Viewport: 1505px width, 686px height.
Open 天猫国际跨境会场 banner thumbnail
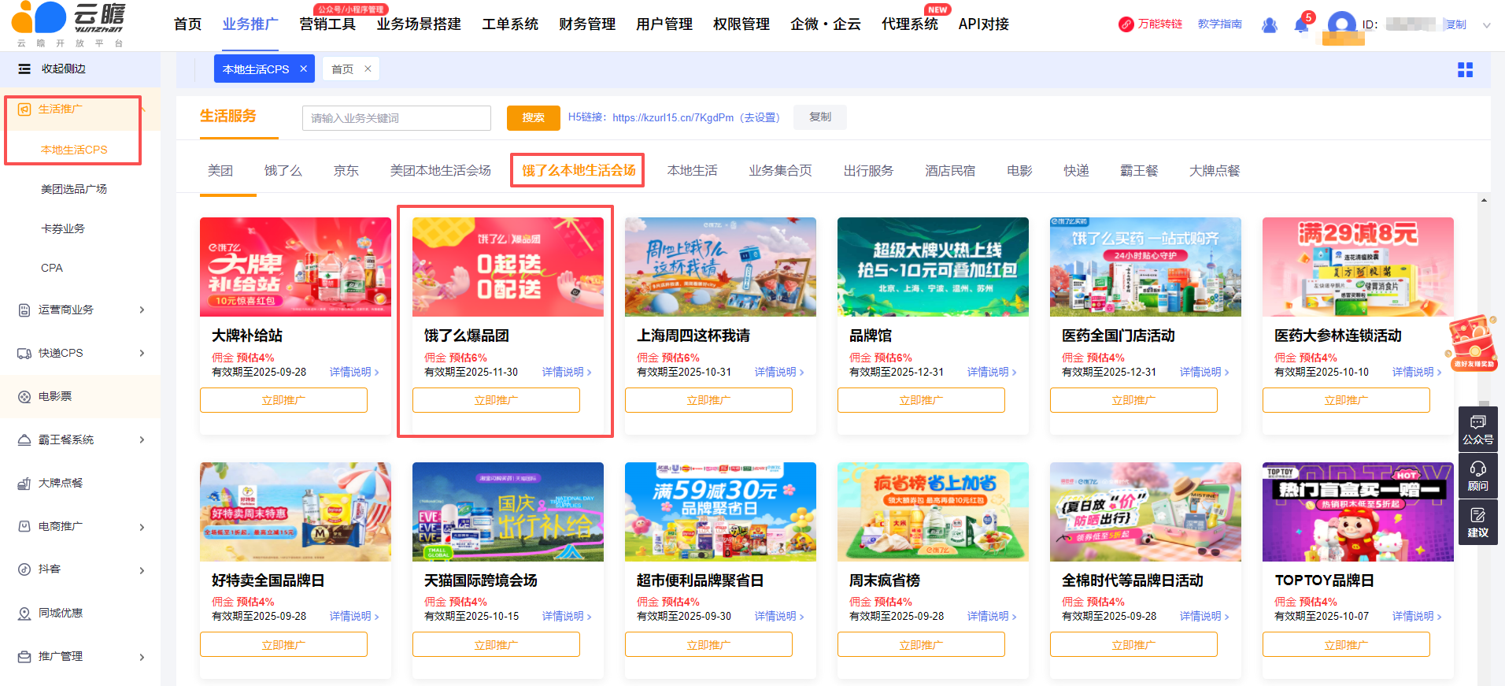508,512
